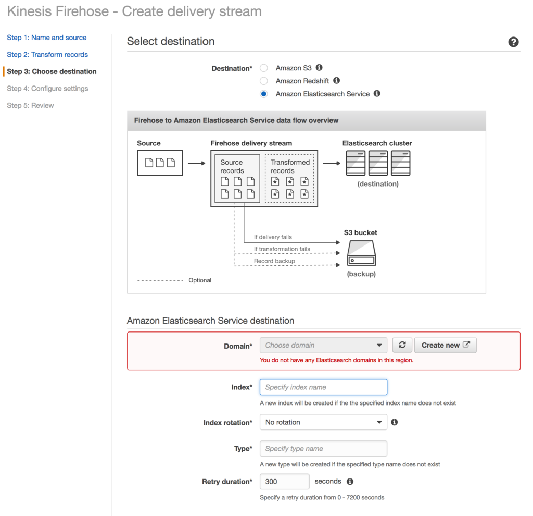533x516 pixels.
Task: Open the Choose domain dropdown
Action: pos(323,345)
